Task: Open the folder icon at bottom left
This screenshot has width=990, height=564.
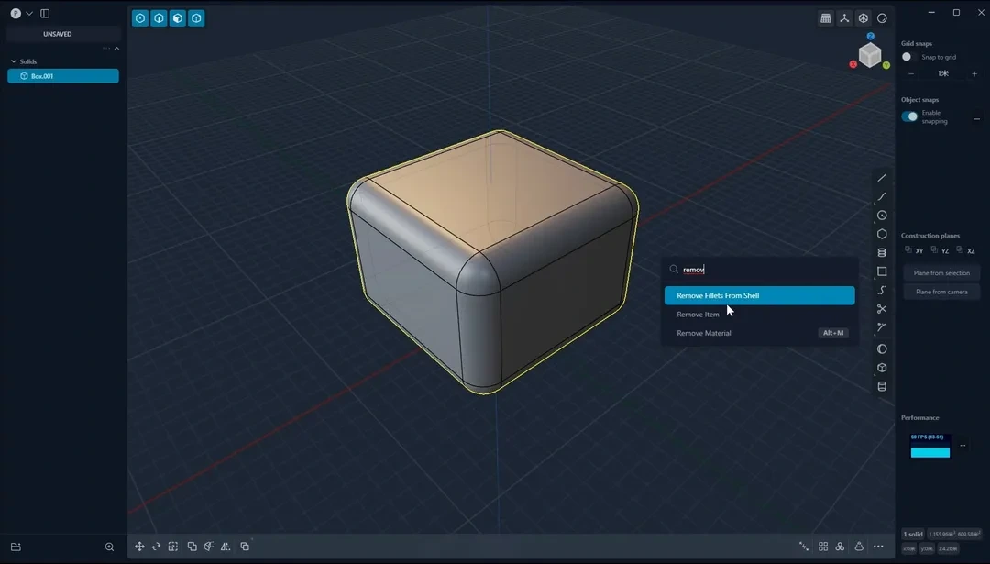Action: tap(16, 547)
